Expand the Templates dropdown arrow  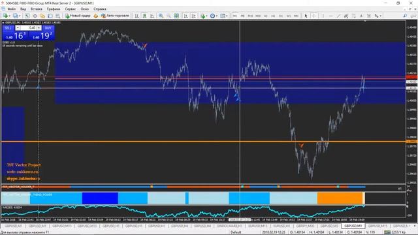[x=227, y=16]
